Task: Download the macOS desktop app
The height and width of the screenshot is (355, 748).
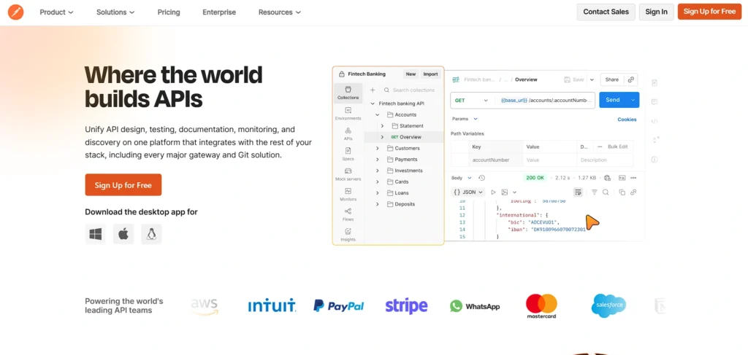Action: pos(123,234)
